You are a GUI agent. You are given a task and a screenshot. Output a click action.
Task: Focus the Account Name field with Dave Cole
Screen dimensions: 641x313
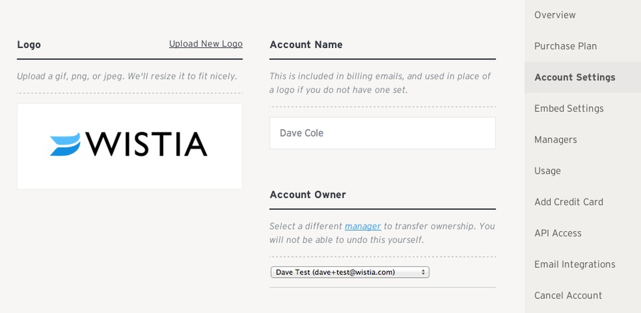383,133
